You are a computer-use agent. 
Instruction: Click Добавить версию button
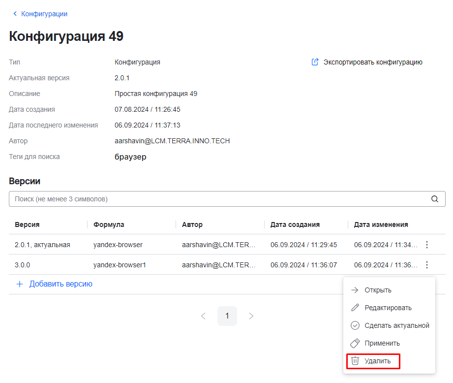coord(60,284)
